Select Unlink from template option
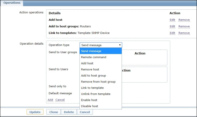This screenshot has height=117, width=197. coord(95,94)
